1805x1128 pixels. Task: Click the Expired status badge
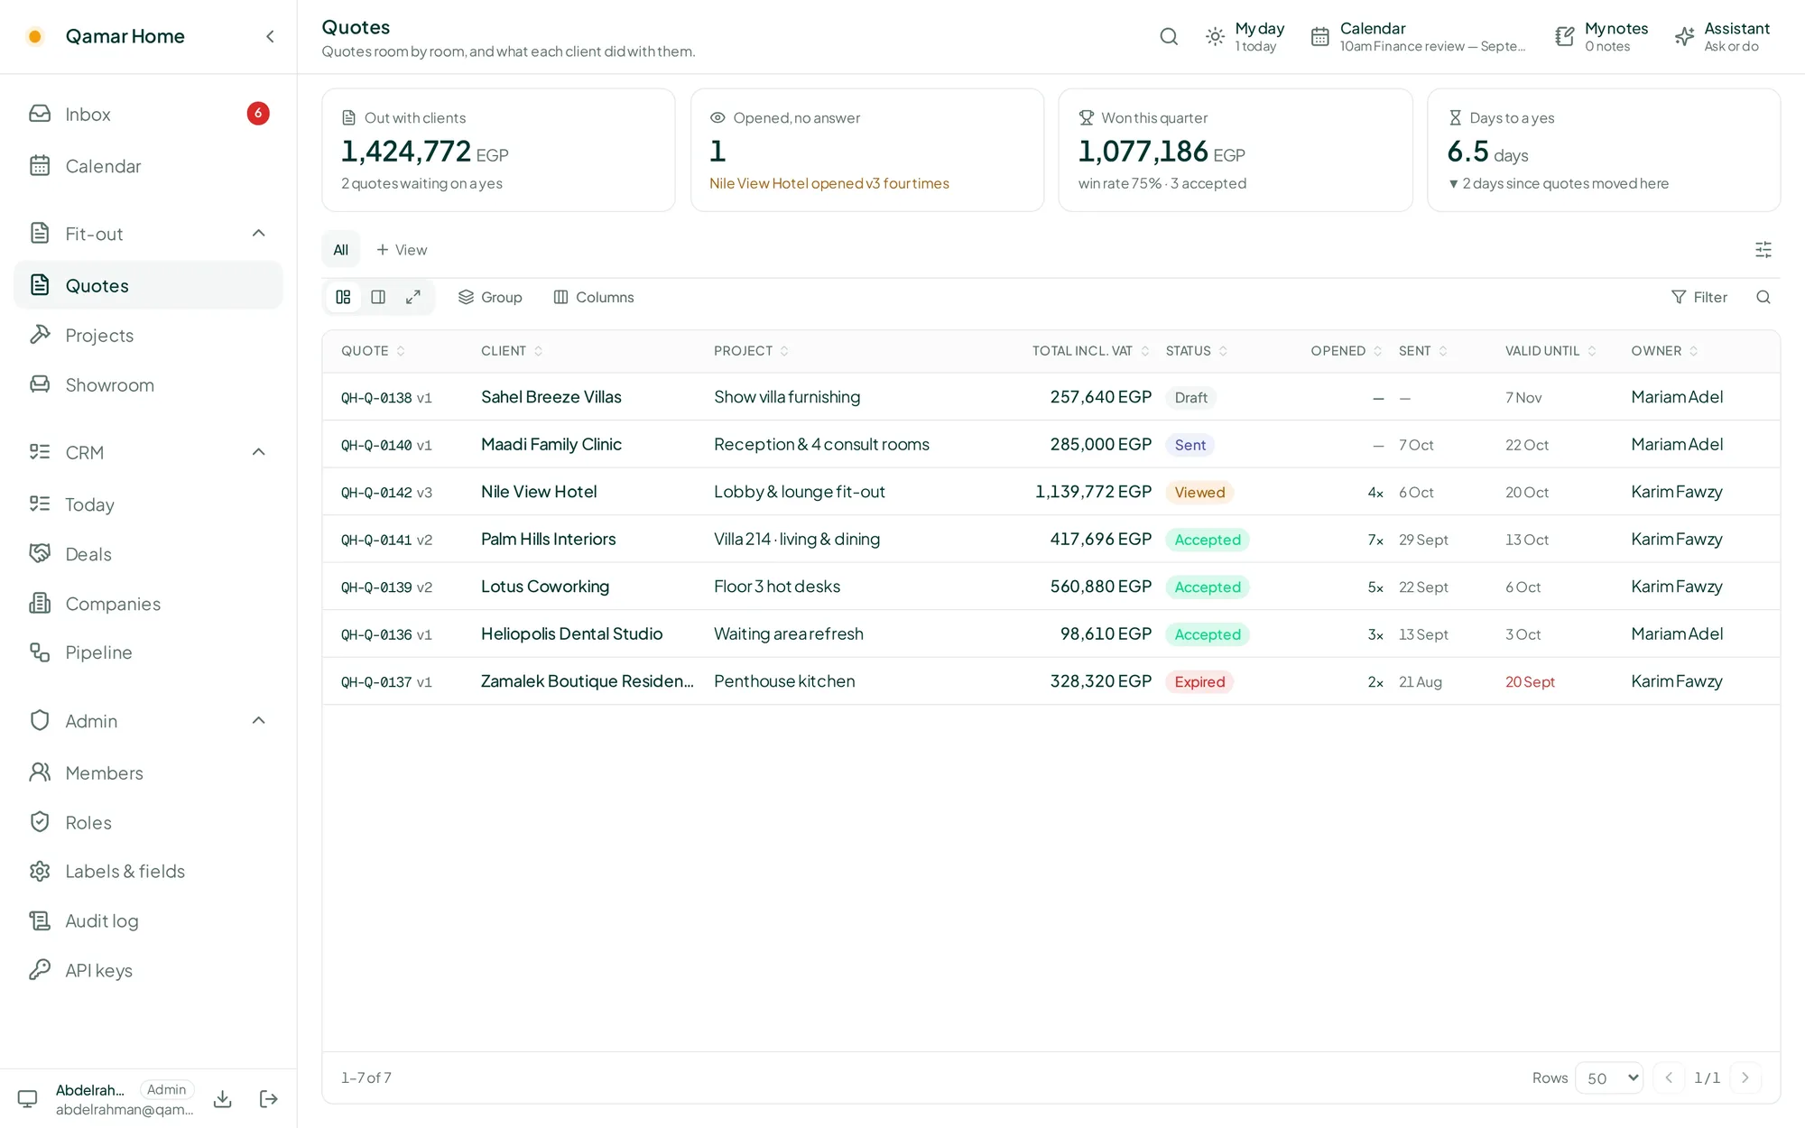[x=1199, y=681]
